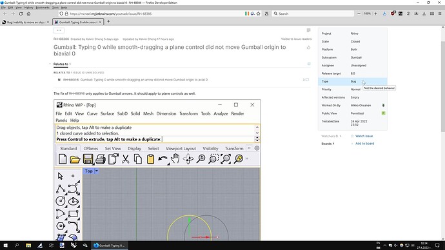
Task: Click the page vertical scrollbar thumb
Action: pos(442,86)
